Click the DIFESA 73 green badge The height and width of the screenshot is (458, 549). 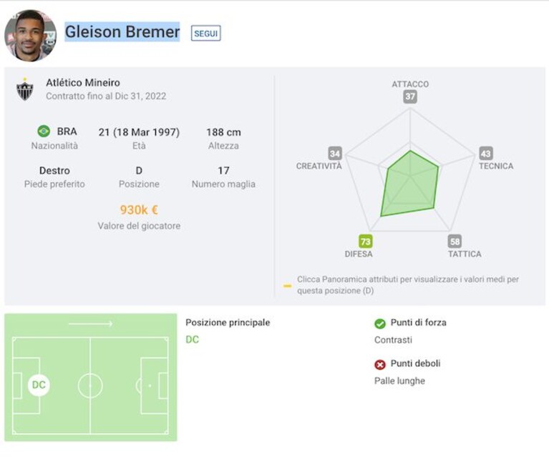(x=366, y=242)
